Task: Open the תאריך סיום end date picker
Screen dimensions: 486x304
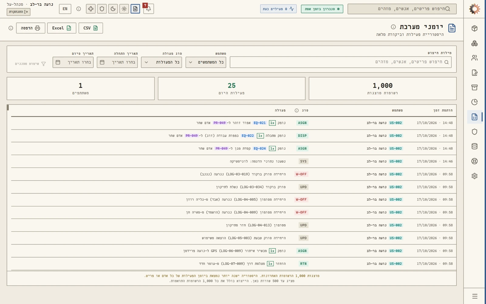Action: [73, 62]
